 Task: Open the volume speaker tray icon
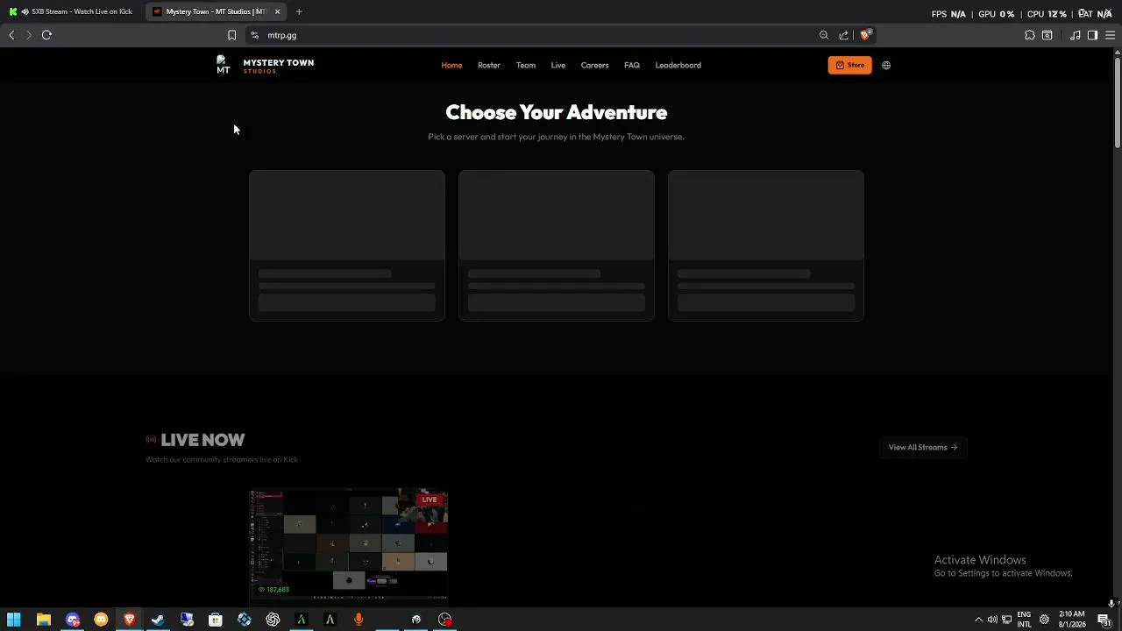[992, 620]
